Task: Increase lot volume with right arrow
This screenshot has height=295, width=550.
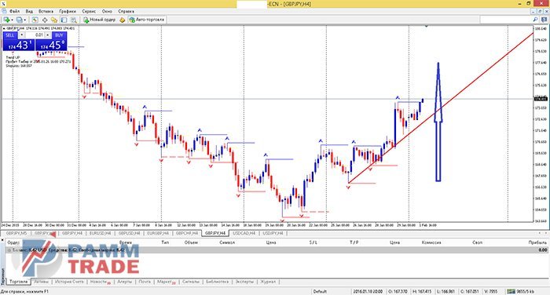Action: pos(48,35)
